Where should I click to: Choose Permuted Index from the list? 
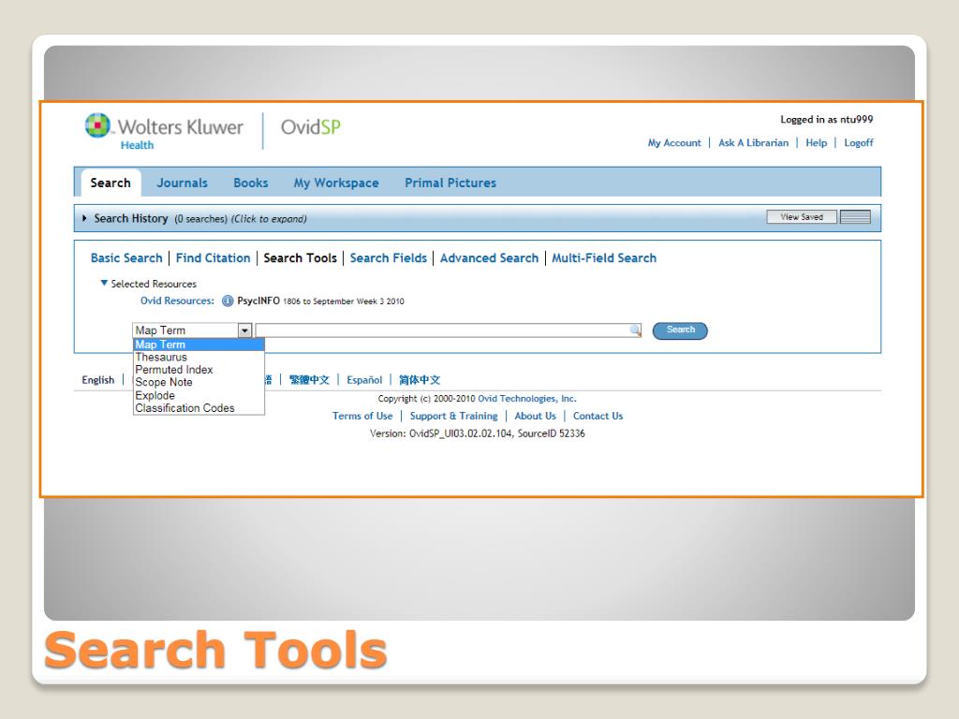(x=199, y=370)
